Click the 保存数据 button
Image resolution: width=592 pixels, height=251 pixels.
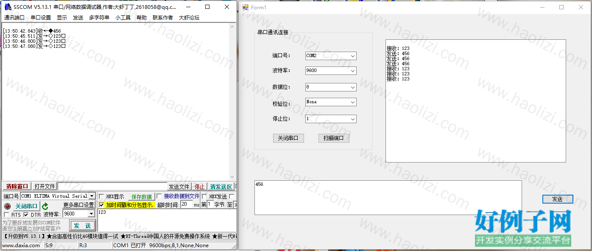pos(142,197)
